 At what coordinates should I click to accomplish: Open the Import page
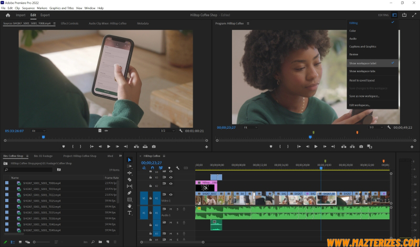[x=20, y=15]
